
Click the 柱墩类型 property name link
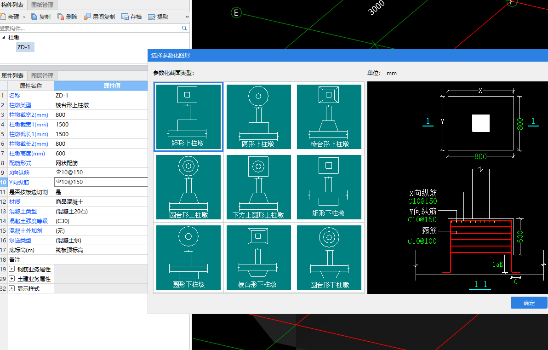(x=20, y=105)
